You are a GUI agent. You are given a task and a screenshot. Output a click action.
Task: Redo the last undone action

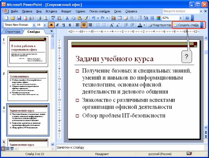103,18
